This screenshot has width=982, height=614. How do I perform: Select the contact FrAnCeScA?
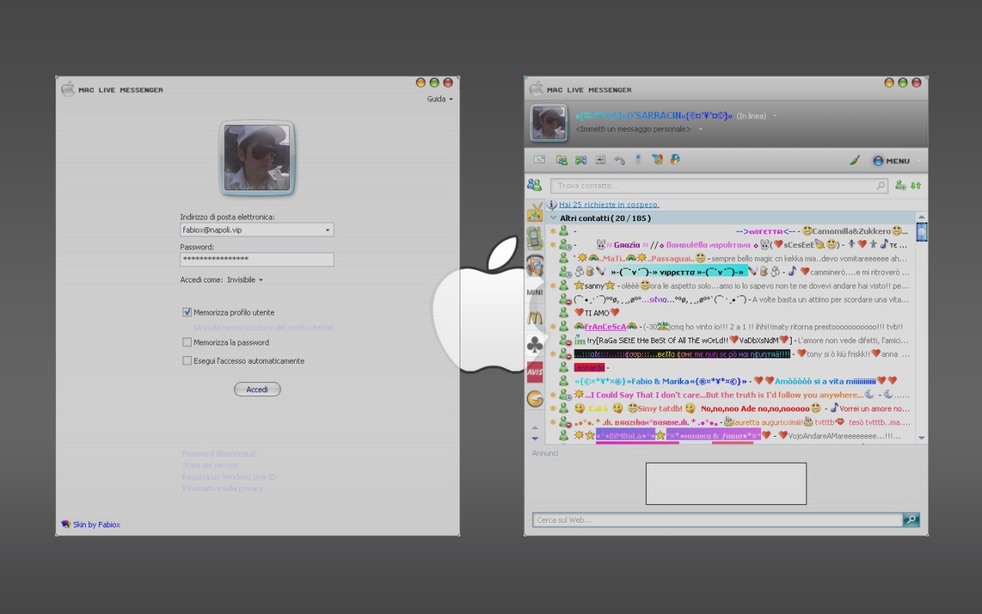click(605, 326)
